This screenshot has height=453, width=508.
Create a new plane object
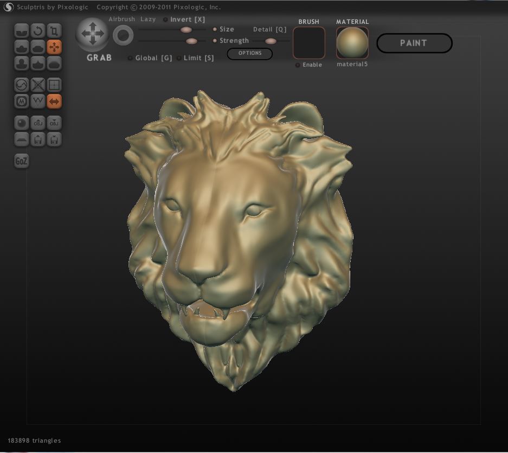pyautogui.click(x=22, y=139)
